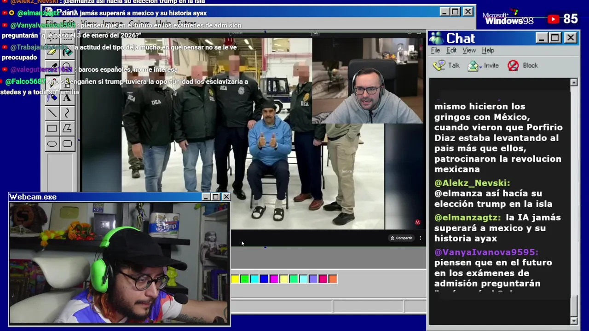
Task: Click the Webcam.exe title bar text
Action: tap(33, 197)
